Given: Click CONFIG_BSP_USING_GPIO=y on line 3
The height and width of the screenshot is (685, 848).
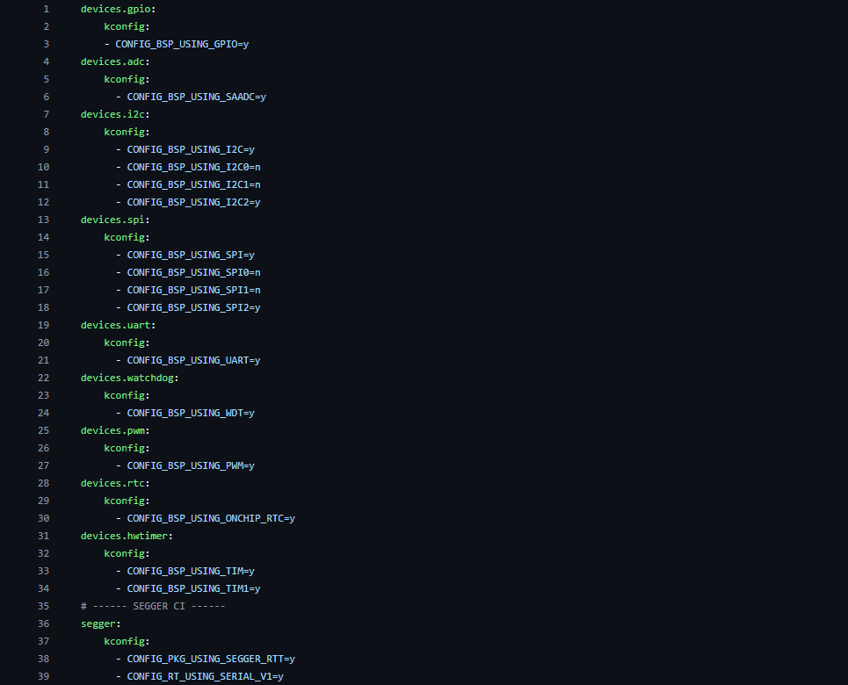Looking at the screenshot, I should point(182,44).
